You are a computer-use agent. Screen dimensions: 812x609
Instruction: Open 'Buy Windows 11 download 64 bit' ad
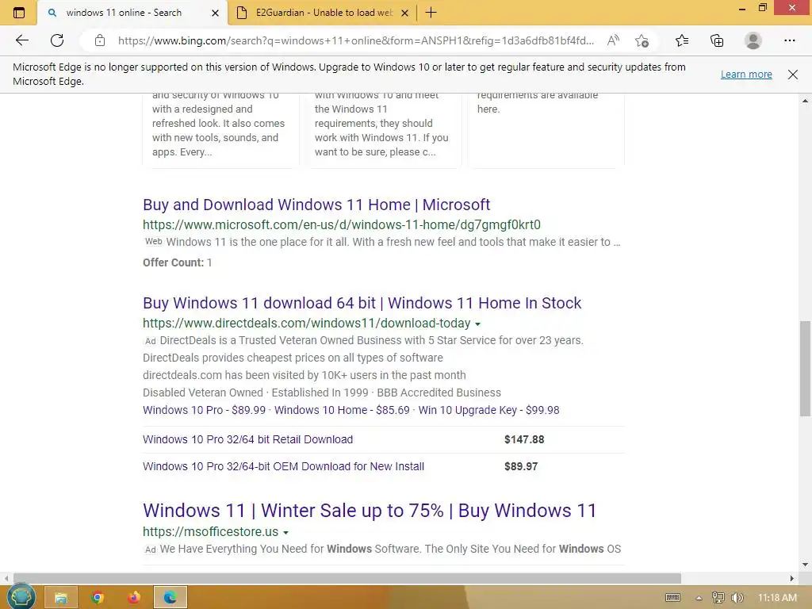point(362,303)
